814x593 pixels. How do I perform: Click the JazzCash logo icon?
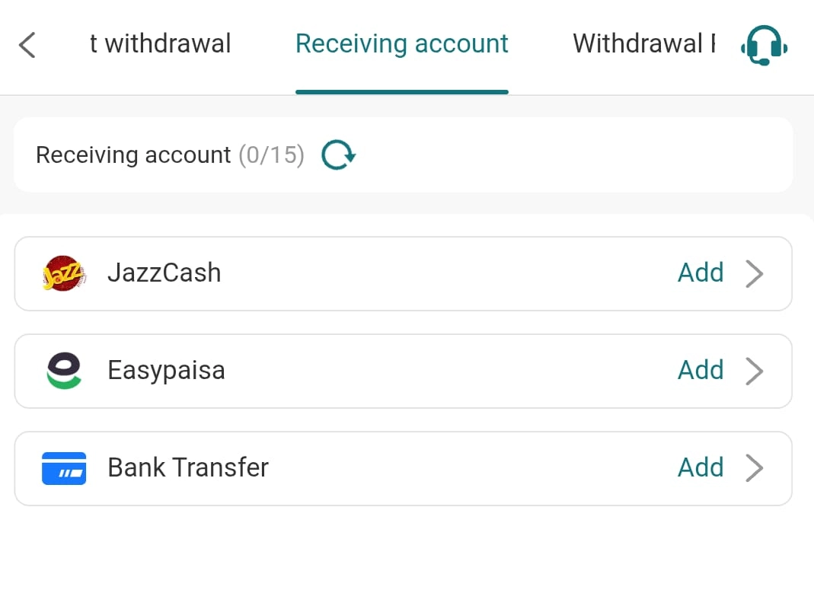[x=63, y=273]
